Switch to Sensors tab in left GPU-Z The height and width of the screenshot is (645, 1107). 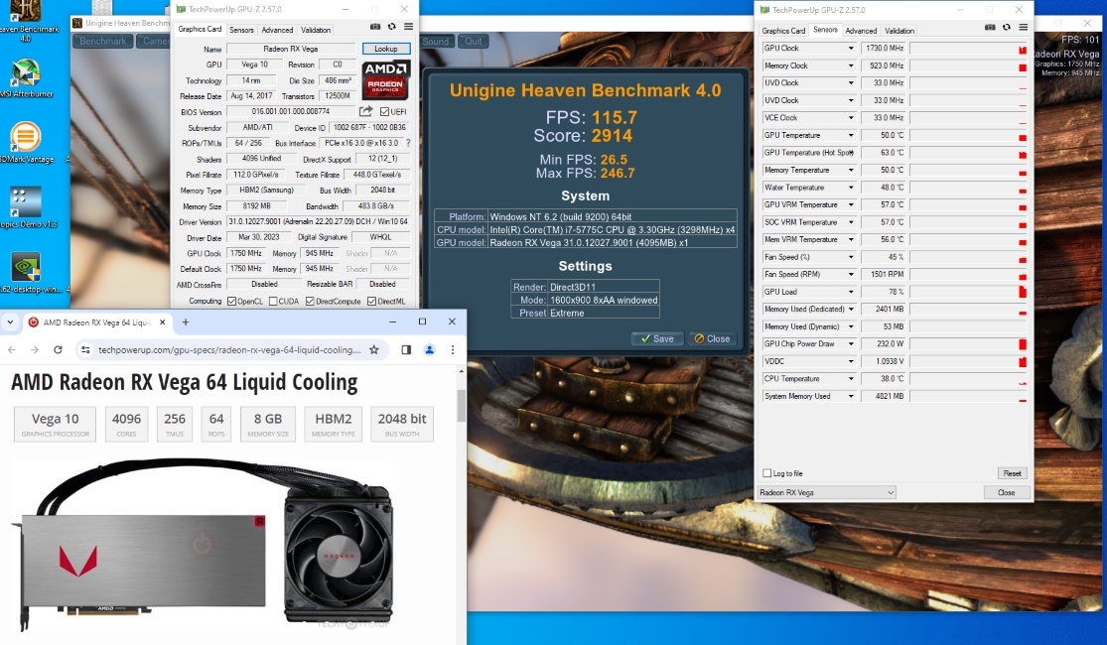241,30
